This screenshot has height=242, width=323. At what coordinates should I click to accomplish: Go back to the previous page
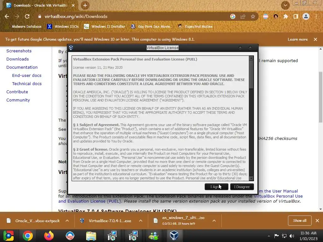click(7, 16)
